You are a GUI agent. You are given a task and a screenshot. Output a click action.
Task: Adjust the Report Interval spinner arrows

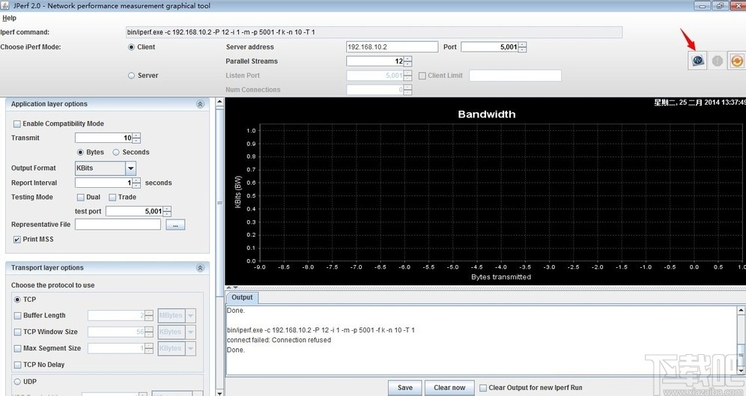click(x=136, y=183)
